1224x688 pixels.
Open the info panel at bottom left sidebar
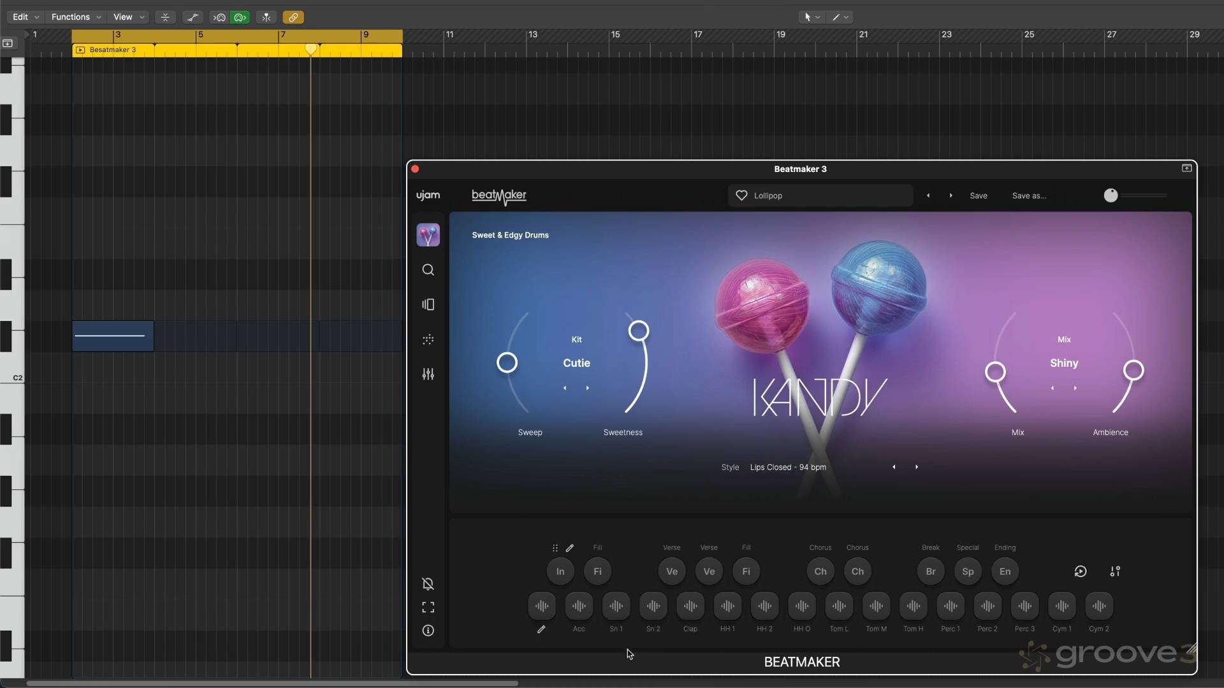tap(428, 630)
